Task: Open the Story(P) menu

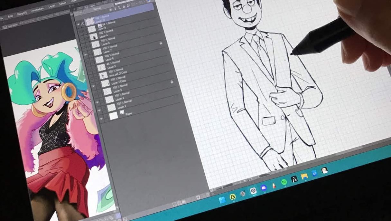Action: click(22, 14)
